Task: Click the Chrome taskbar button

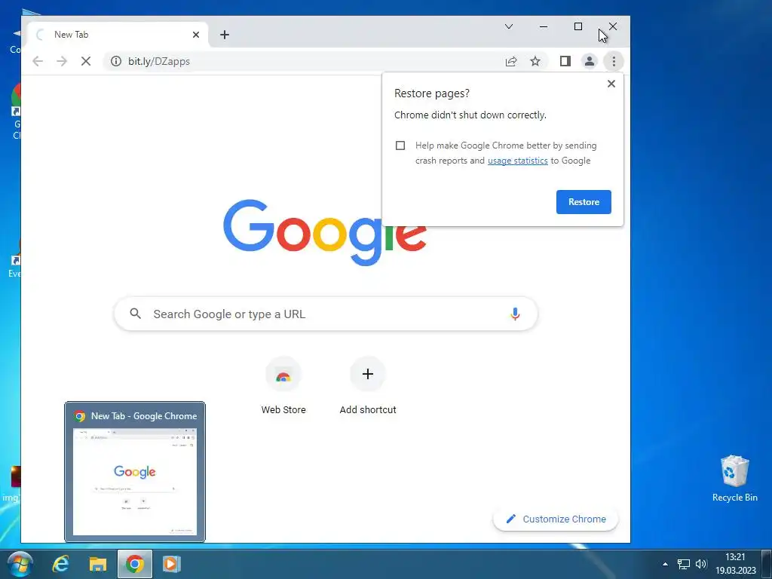Action: [134, 564]
